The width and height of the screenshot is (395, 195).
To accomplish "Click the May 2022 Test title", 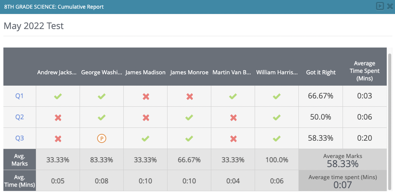I will coord(34,26).
